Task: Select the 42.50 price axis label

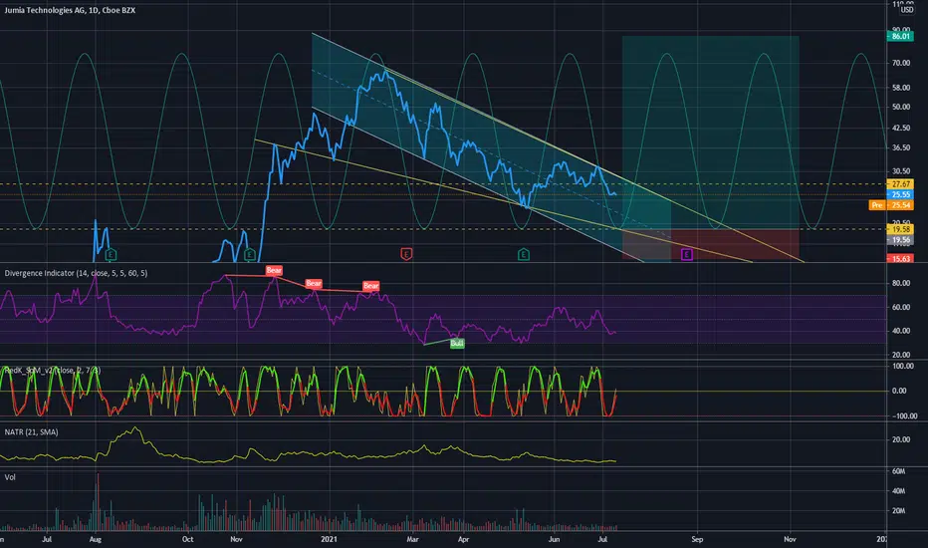Action: tap(901, 128)
